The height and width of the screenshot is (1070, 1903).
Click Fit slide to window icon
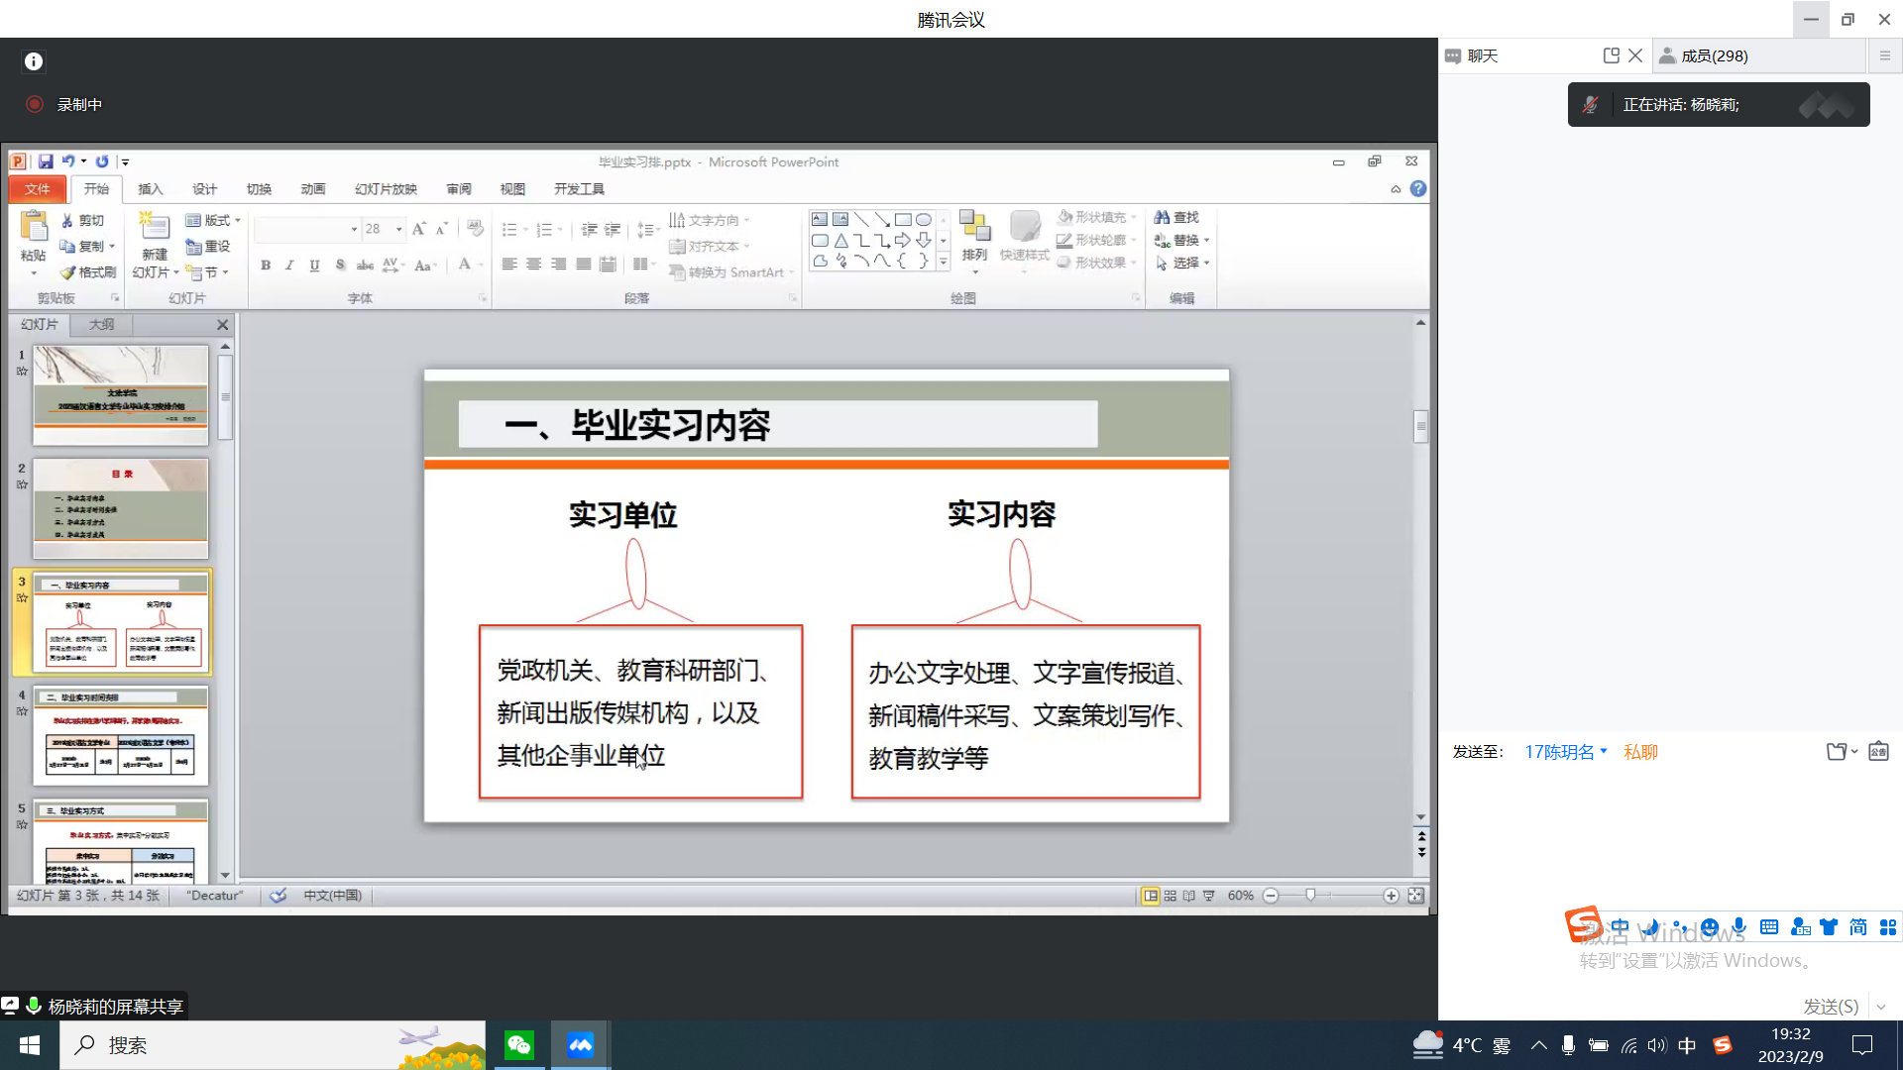click(1415, 896)
